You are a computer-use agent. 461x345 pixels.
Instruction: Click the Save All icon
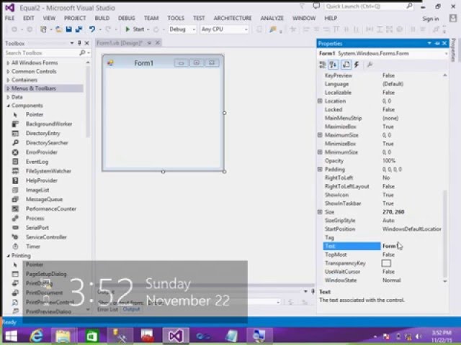(79, 29)
